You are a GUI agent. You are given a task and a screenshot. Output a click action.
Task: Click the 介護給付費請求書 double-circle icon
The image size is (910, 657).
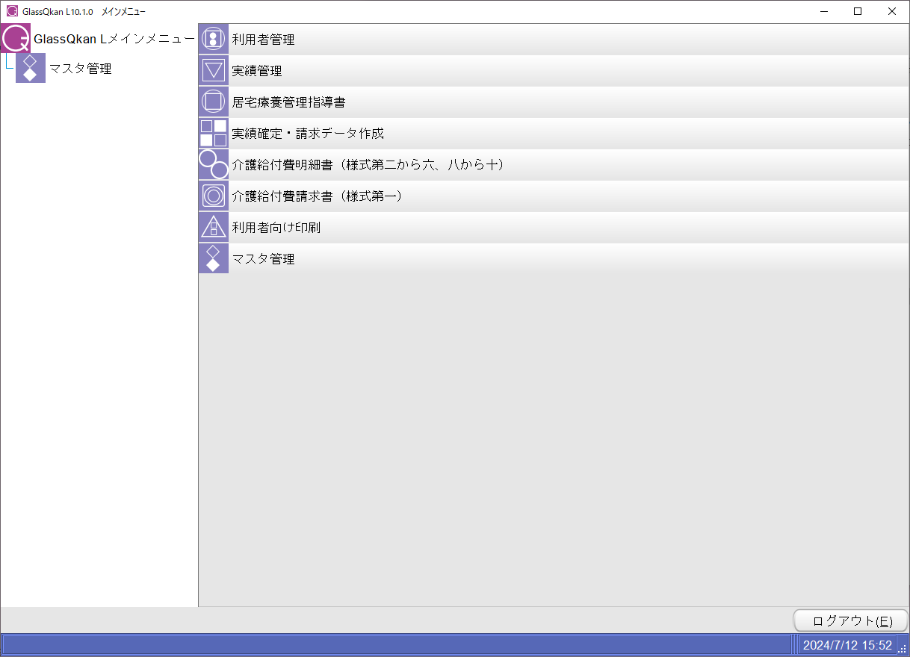[x=213, y=196]
